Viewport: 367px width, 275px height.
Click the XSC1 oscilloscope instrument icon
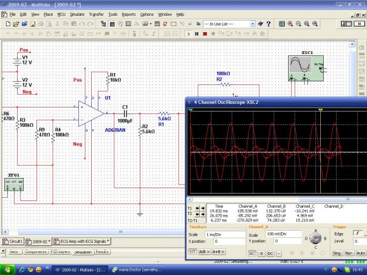coord(306,68)
